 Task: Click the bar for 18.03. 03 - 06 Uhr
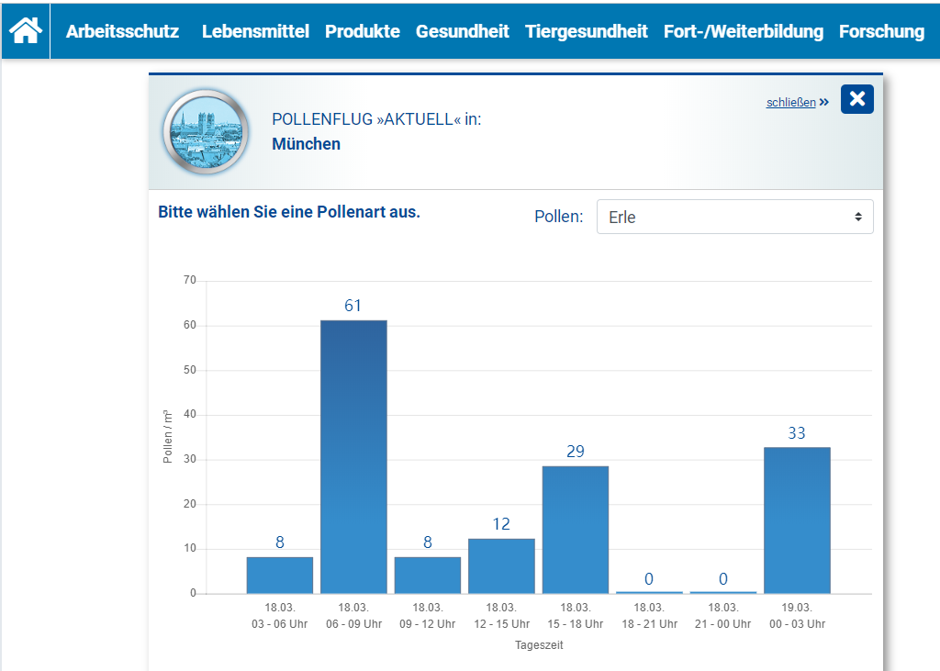pos(280,576)
